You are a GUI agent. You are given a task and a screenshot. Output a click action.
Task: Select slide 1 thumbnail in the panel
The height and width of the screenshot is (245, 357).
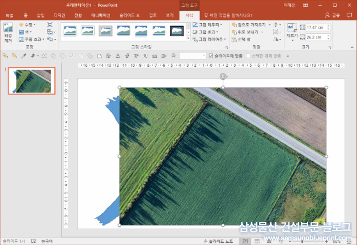point(32,81)
